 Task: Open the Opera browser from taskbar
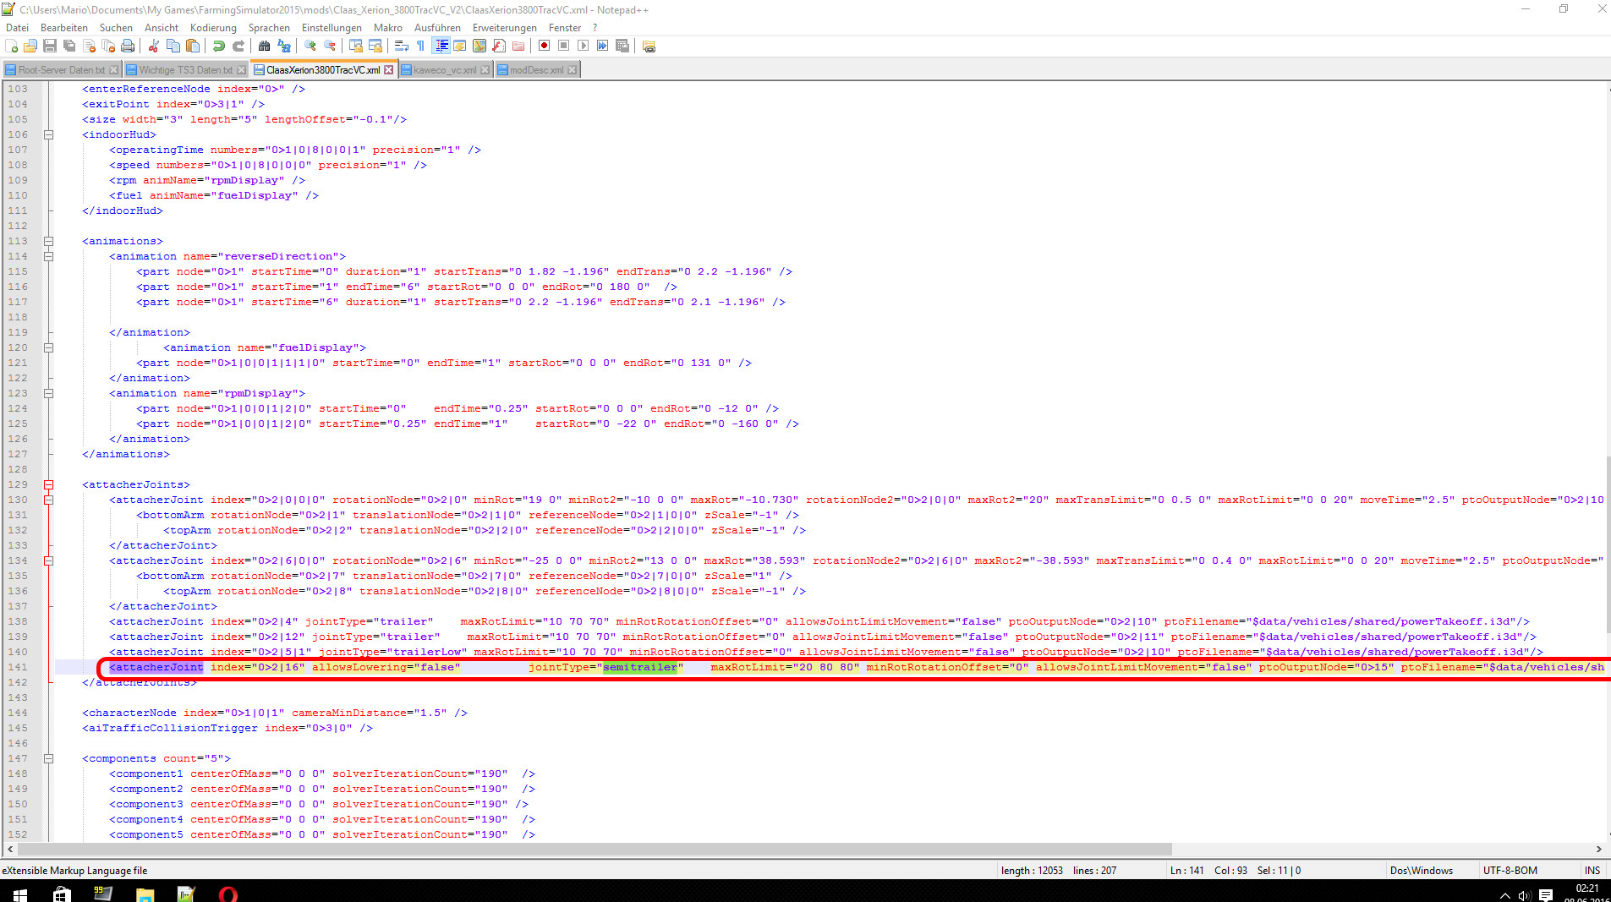click(227, 894)
